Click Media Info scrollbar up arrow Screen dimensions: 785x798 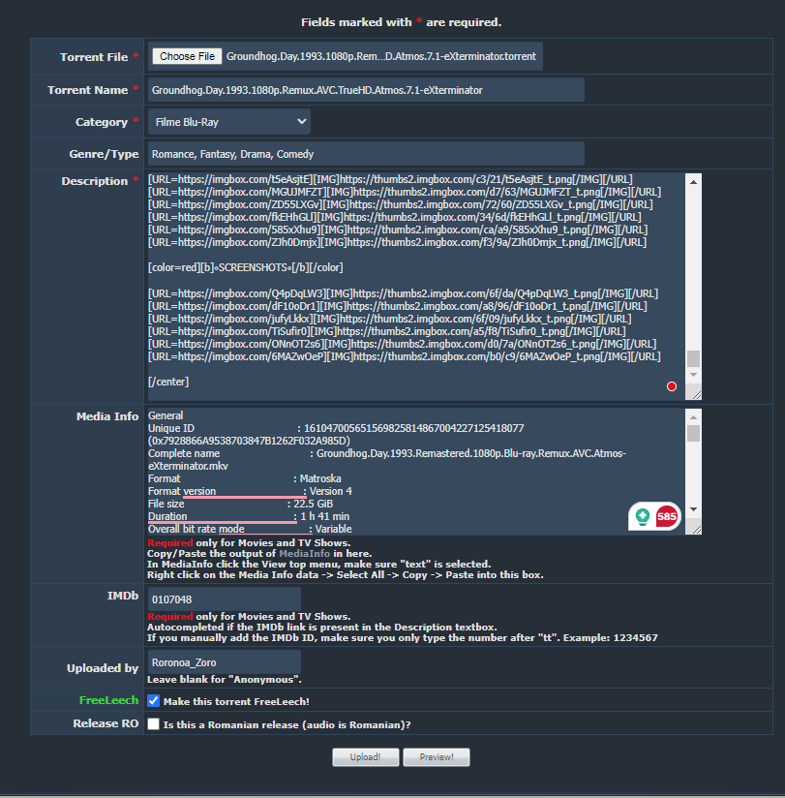(693, 416)
